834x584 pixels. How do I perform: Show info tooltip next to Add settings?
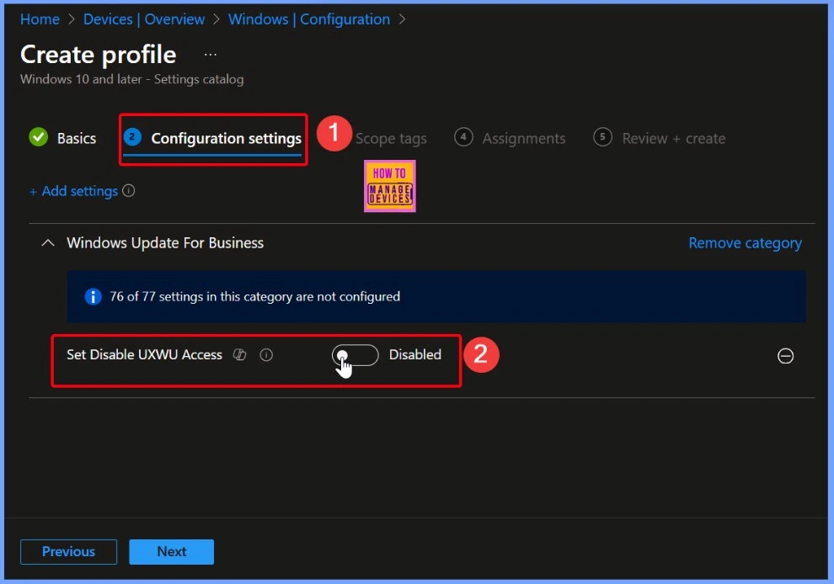129,190
